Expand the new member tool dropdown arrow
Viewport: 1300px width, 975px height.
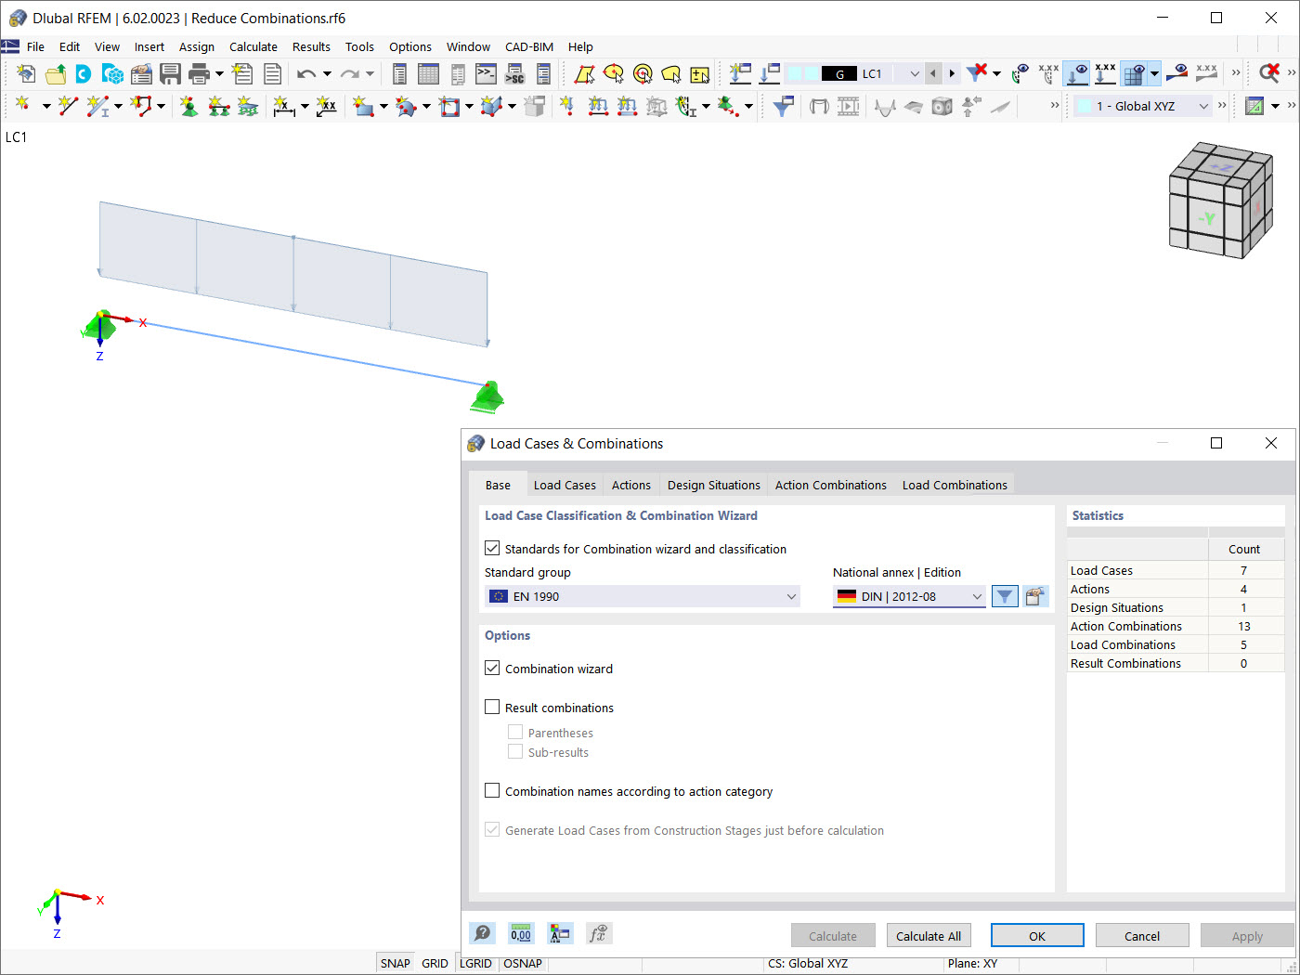point(119,107)
